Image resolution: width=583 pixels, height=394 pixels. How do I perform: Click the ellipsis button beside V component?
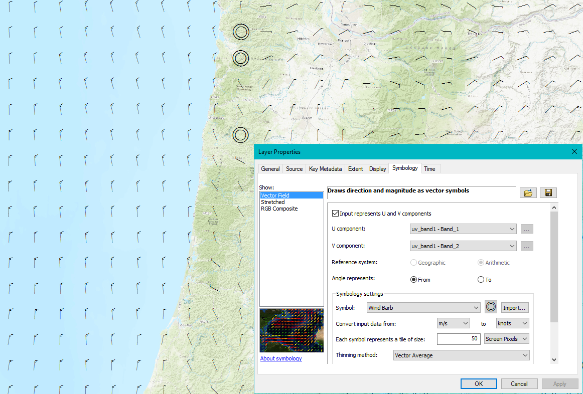[x=526, y=246]
